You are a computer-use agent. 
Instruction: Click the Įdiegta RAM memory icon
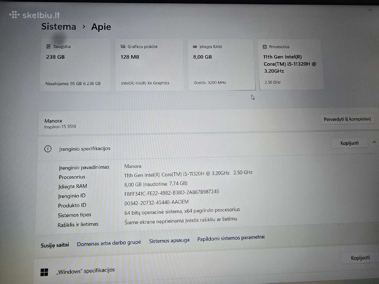195,47
